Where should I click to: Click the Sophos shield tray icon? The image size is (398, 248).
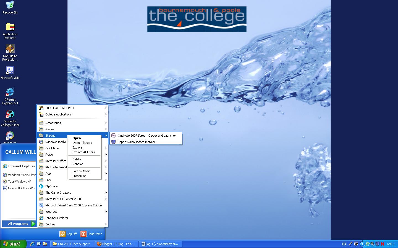tap(378, 244)
